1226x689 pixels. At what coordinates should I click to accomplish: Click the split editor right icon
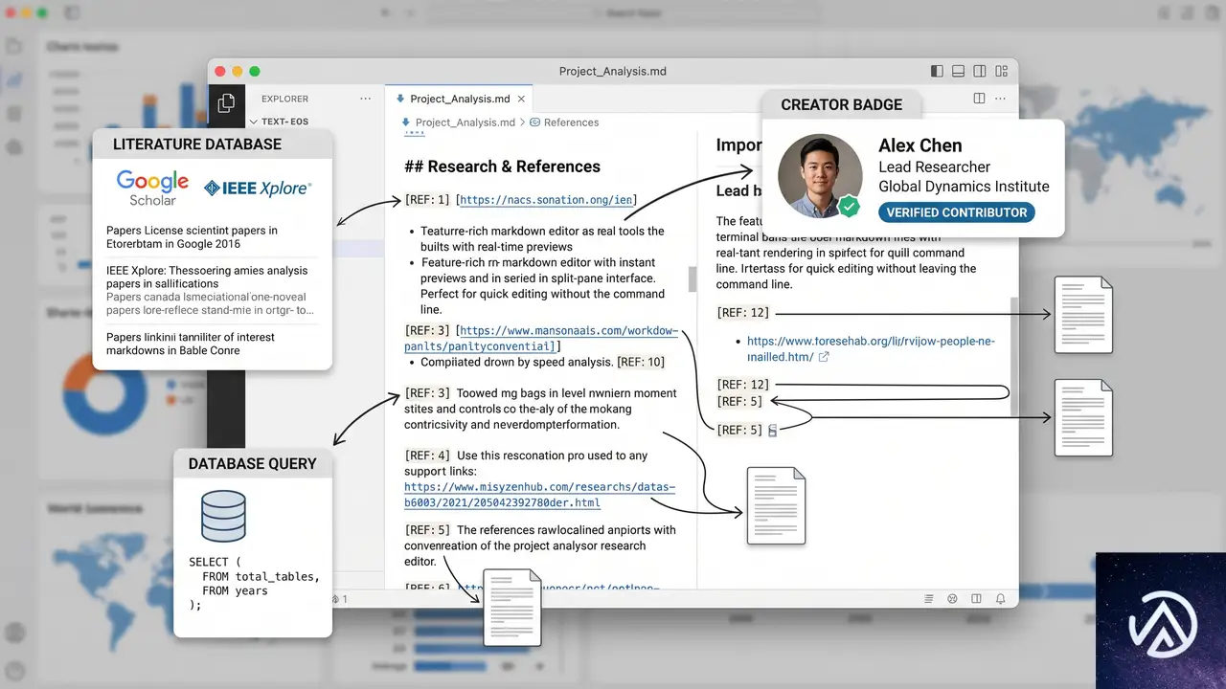pyautogui.click(x=979, y=98)
